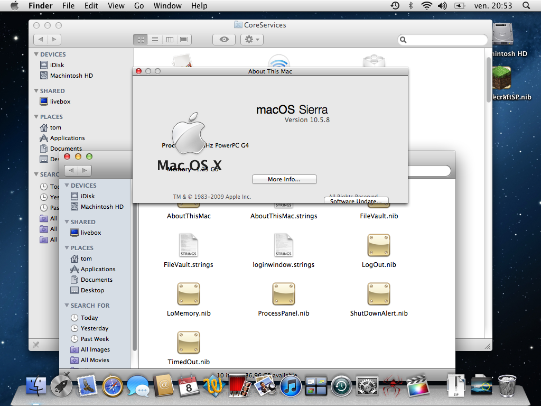Image resolution: width=541 pixels, height=406 pixels.
Task: Select iDisk in CoreServices window sidebar
Action: pos(52,65)
